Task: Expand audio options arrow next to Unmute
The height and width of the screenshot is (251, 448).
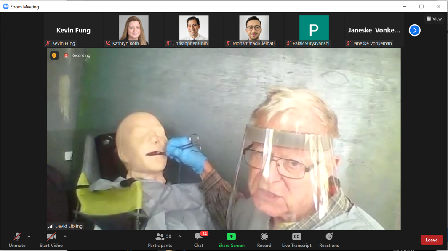Action: [29, 237]
